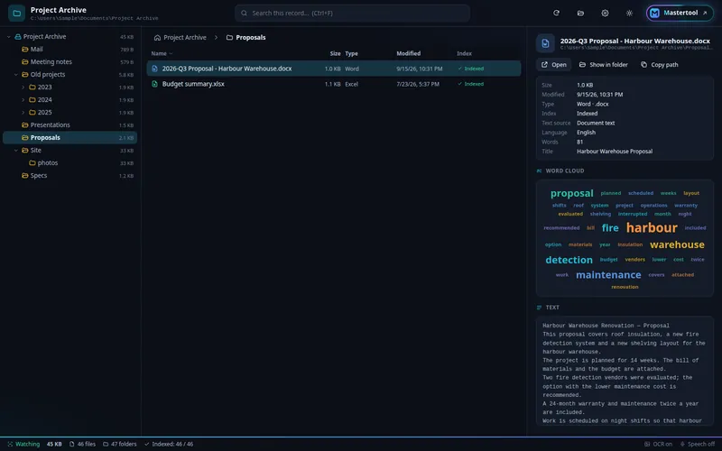Select the Proposals folder in tree
Viewport: 722px width, 451px height.
coord(70,138)
